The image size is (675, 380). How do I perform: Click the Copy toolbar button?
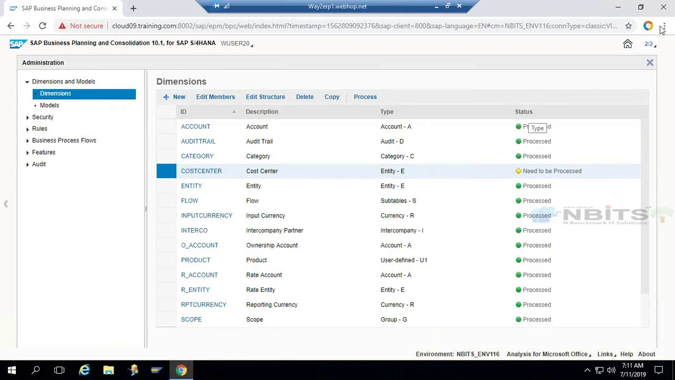pyautogui.click(x=332, y=97)
